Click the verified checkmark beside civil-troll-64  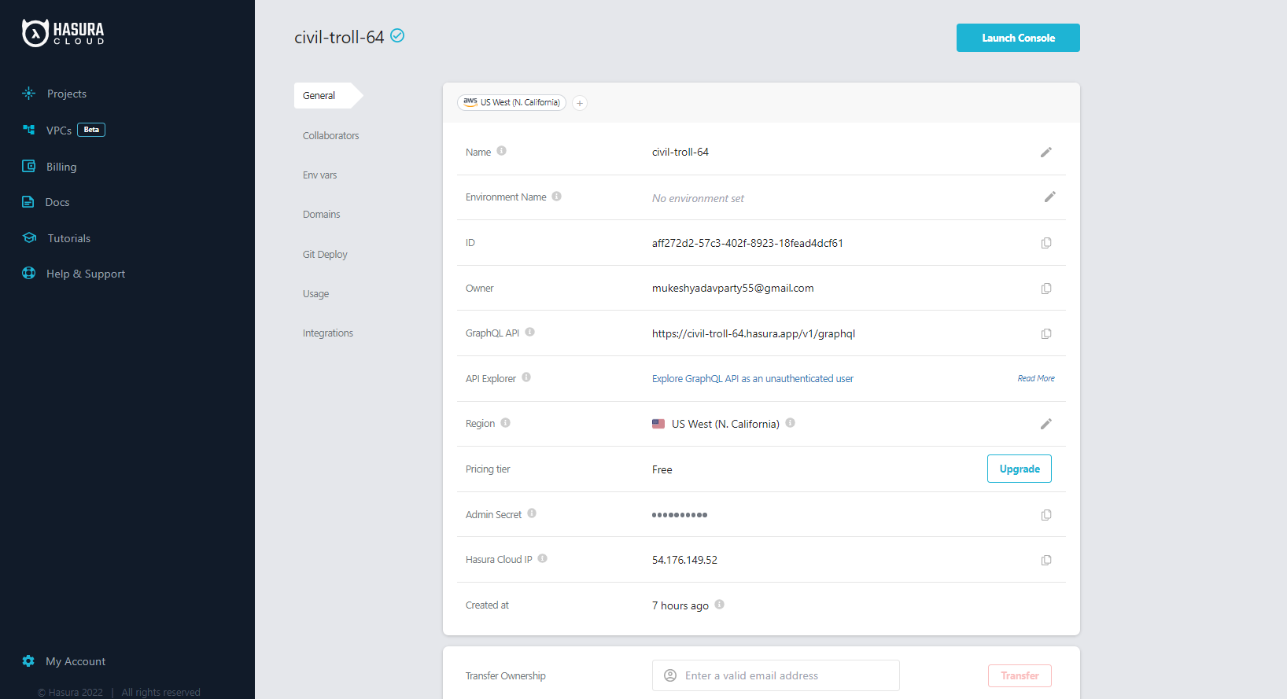coord(397,35)
